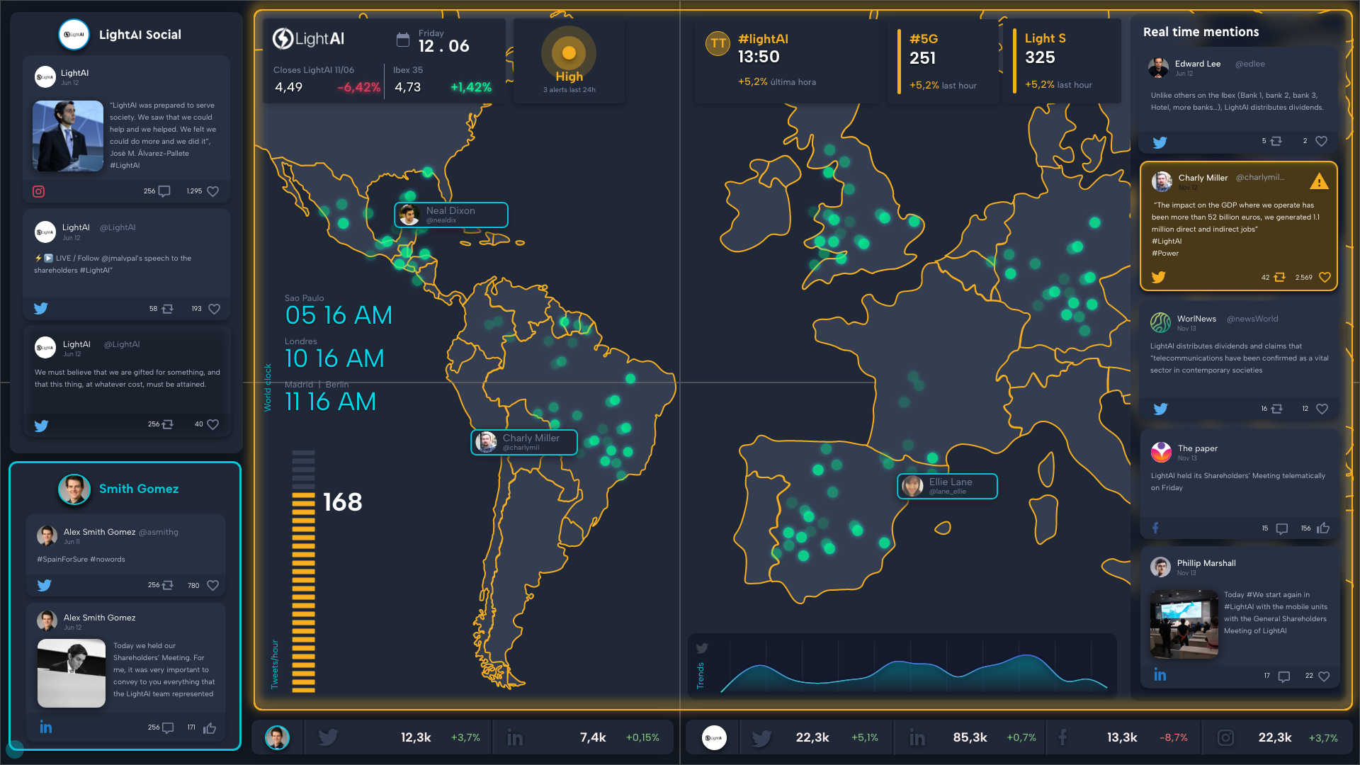This screenshot has height=765, width=1360.
Task: Retweet the 'We must believe' LightAI post
Action: tap(168, 424)
